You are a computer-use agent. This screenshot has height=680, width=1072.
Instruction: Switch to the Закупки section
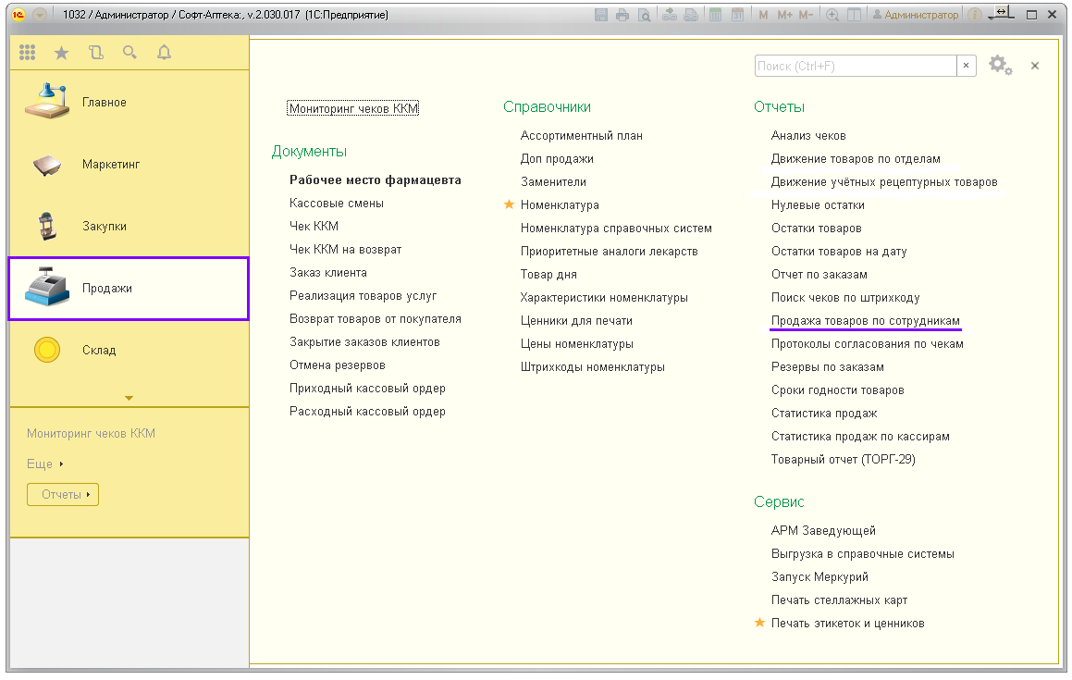[x=104, y=227]
